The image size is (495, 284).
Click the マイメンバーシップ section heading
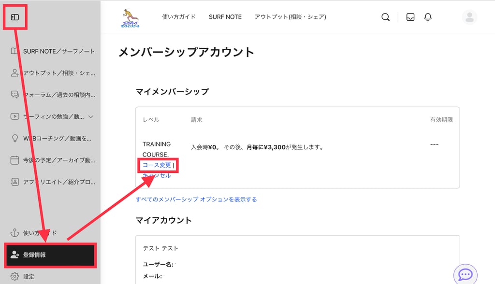coord(172,91)
